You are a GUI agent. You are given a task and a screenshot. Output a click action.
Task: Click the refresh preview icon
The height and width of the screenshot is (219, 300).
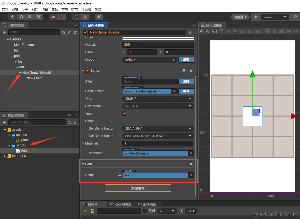(295, 17)
